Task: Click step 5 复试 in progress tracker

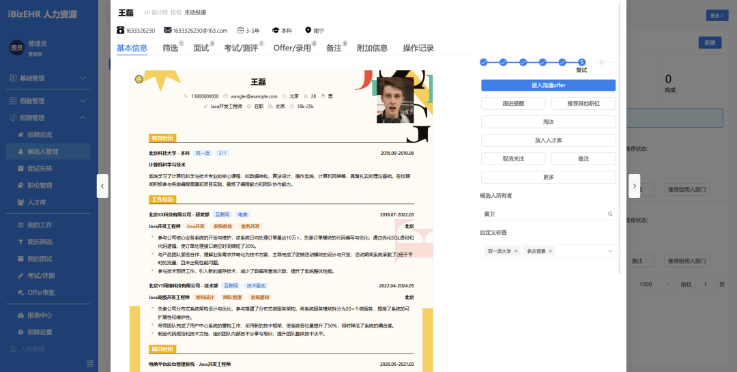Action: coord(581,62)
